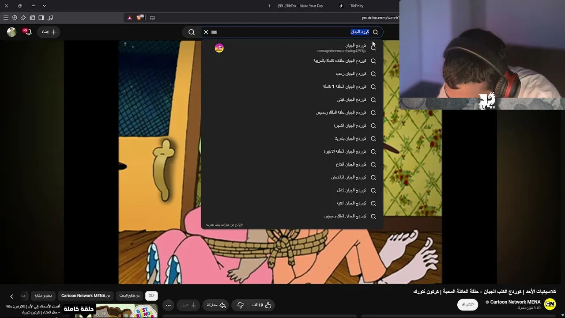Open a new browser tab

point(270,6)
